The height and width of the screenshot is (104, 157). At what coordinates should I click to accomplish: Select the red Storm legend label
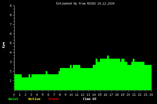pyautogui.click(x=53, y=99)
